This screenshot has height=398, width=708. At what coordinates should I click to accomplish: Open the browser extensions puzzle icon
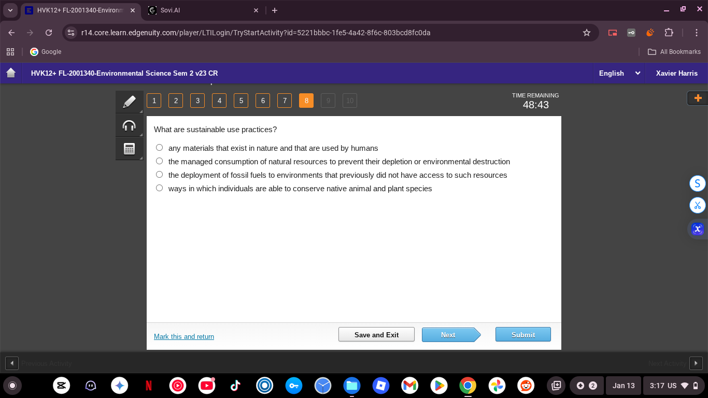coord(669,33)
